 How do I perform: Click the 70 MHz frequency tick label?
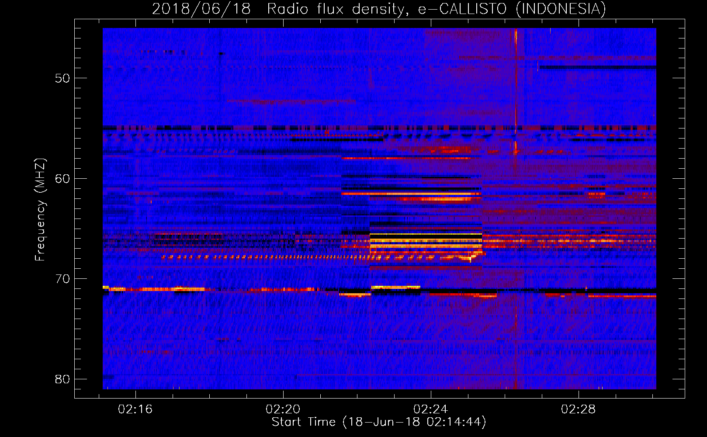[62, 279]
